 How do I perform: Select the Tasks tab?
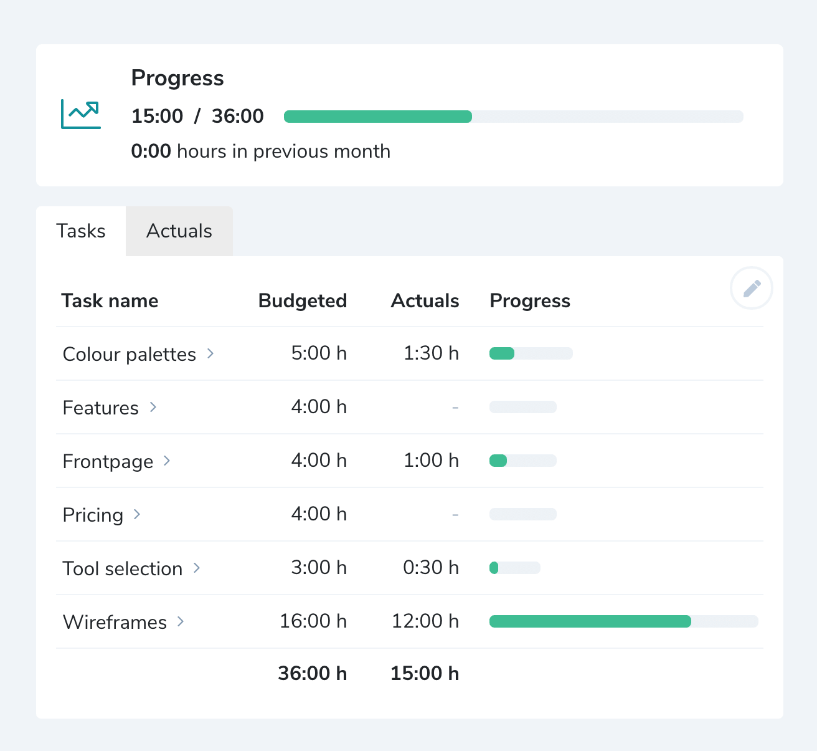tap(81, 231)
